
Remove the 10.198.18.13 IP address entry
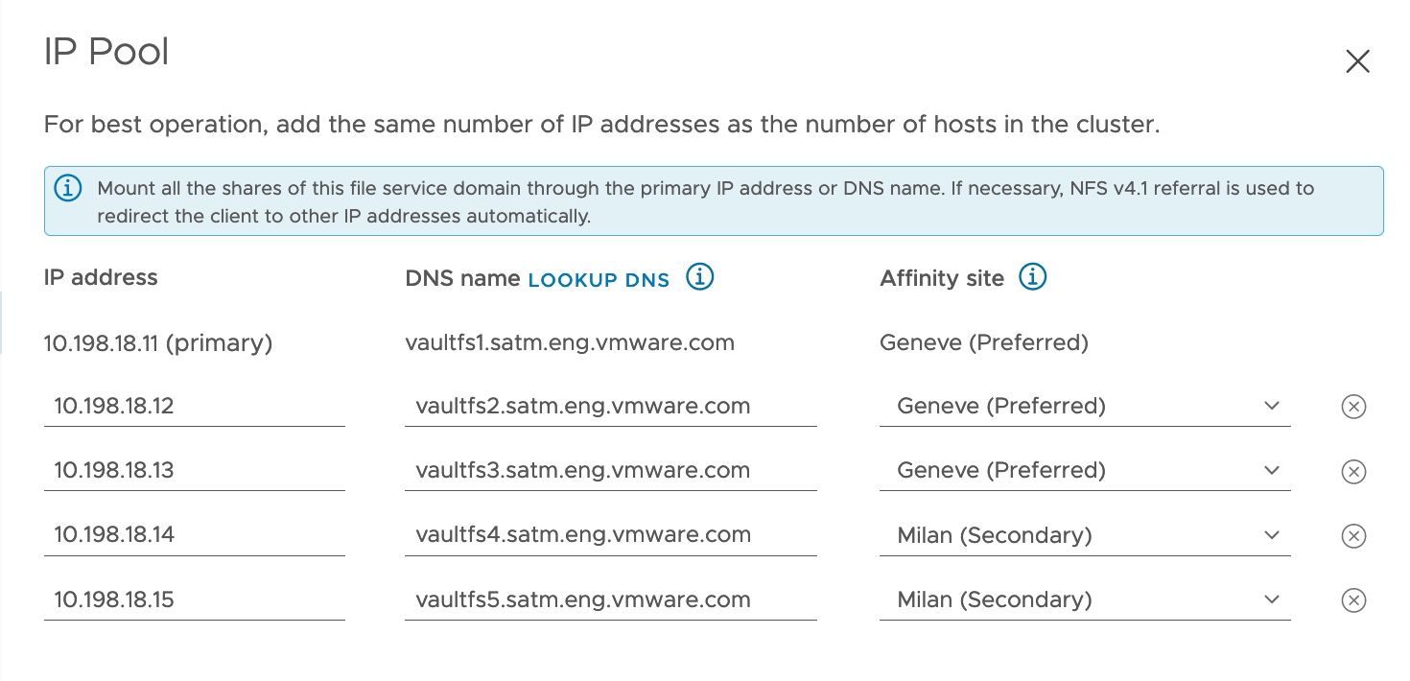click(1353, 471)
